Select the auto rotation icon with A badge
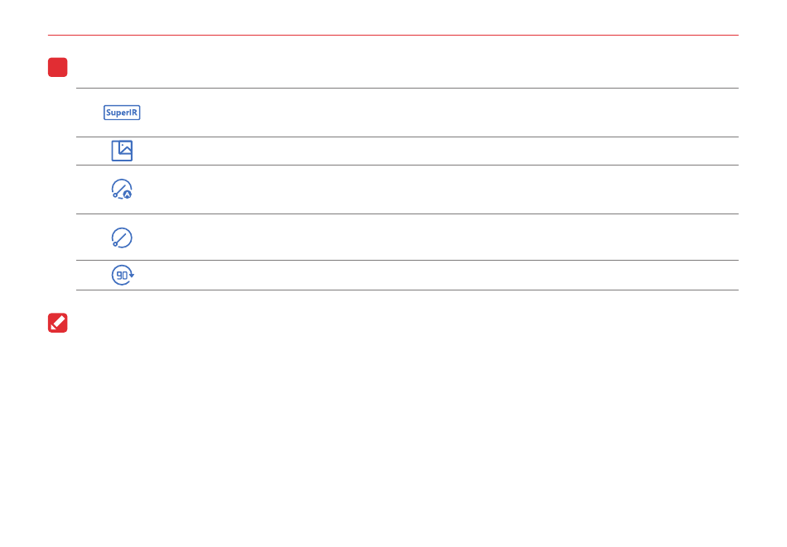Image resolution: width=787 pixels, height=547 pixels. pyautogui.click(x=122, y=190)
